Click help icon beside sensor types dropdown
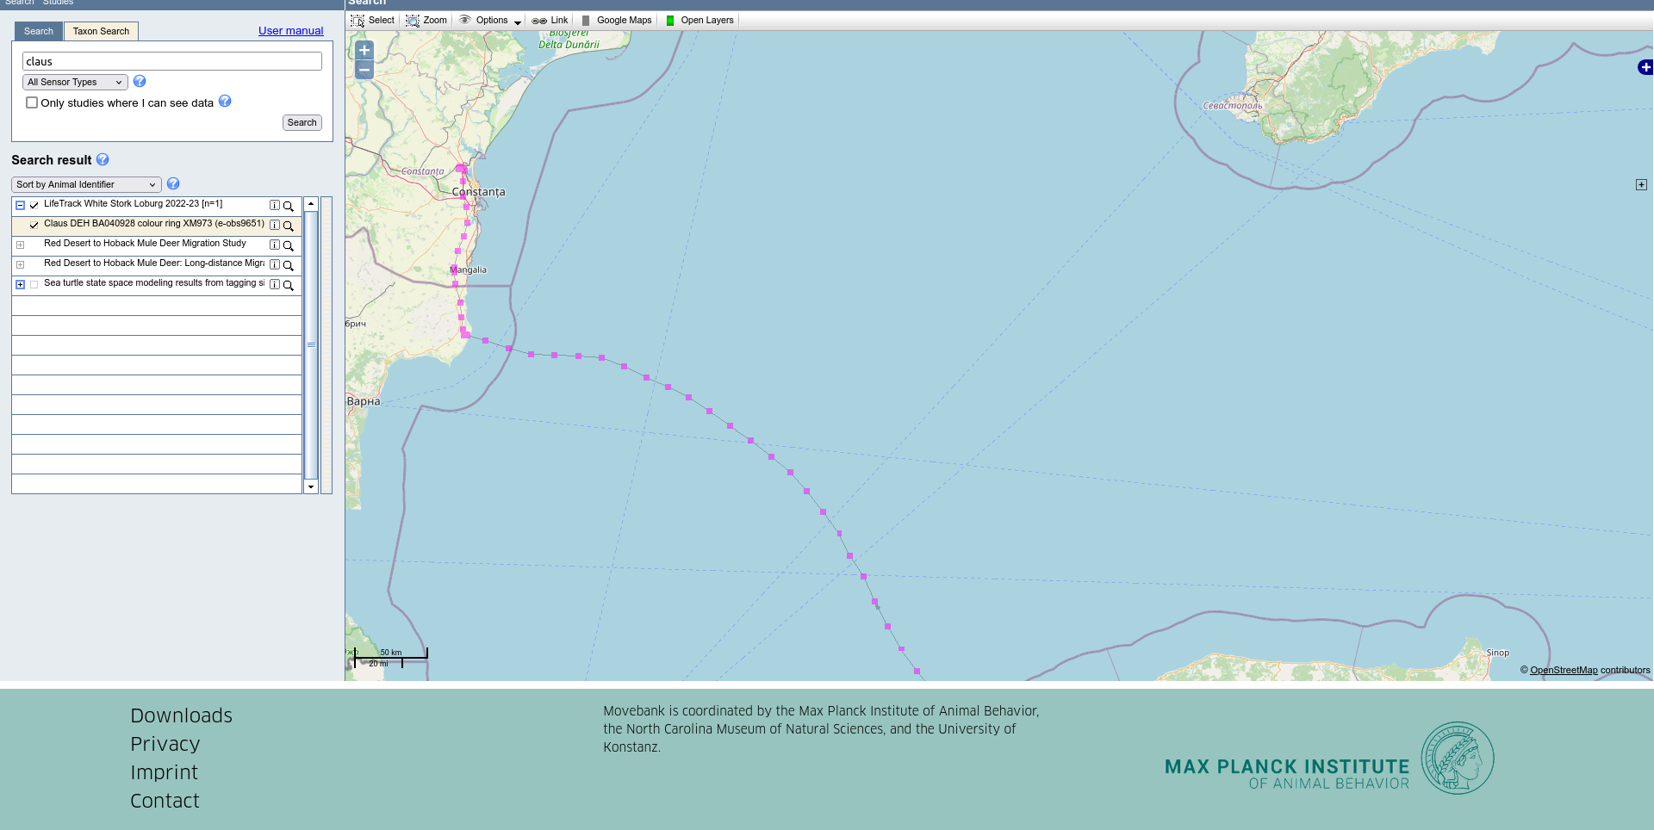This screenshot has width=1654, height=830. pos(140,82)
